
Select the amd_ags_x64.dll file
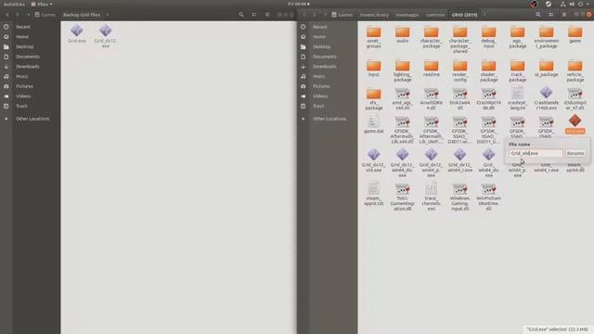(x=402, y=99)
